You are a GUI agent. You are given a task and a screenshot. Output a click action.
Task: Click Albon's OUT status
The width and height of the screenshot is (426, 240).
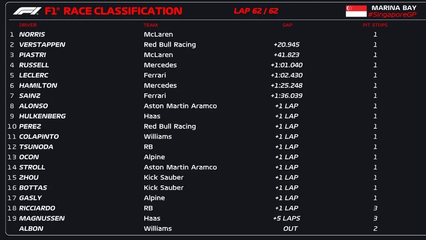point(290,228)
